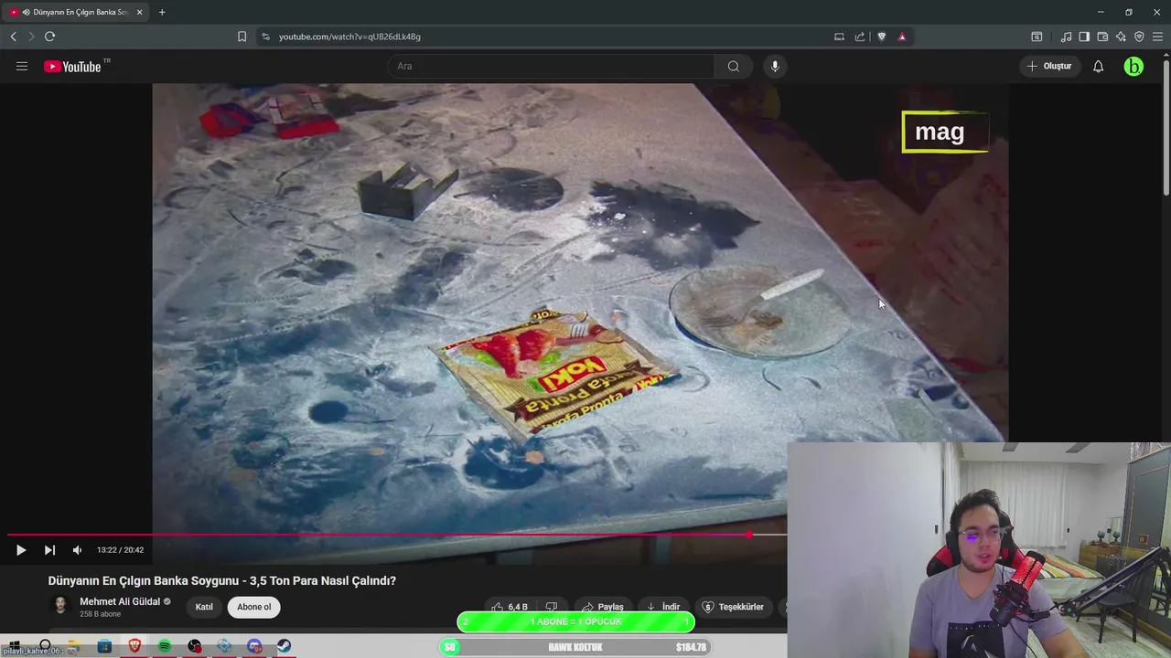Download the video with İndir

(x=663, y=607)
